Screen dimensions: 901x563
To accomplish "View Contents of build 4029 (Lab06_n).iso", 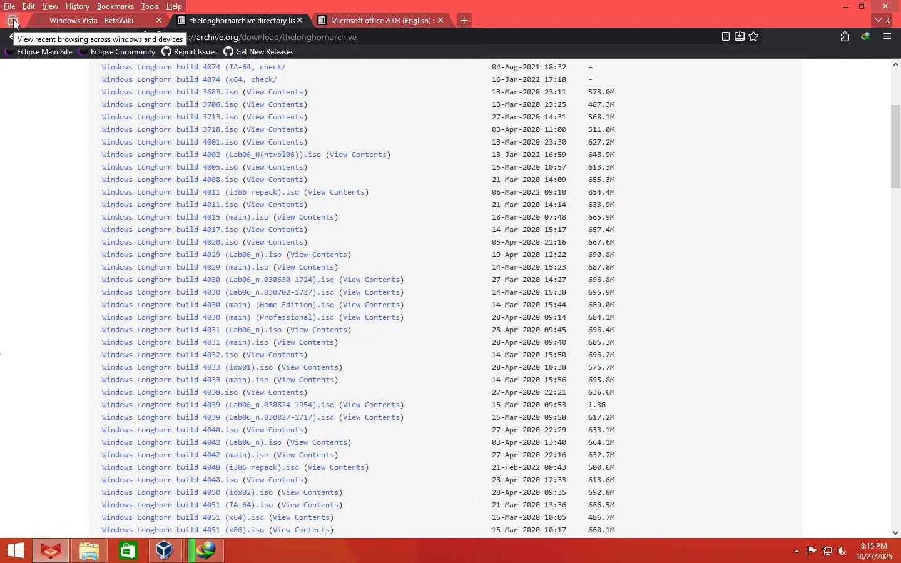I will click(318, 255).
